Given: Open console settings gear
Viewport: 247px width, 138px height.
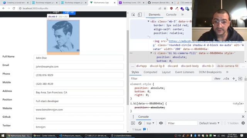Looking at the screenshot, I should 243,123.
